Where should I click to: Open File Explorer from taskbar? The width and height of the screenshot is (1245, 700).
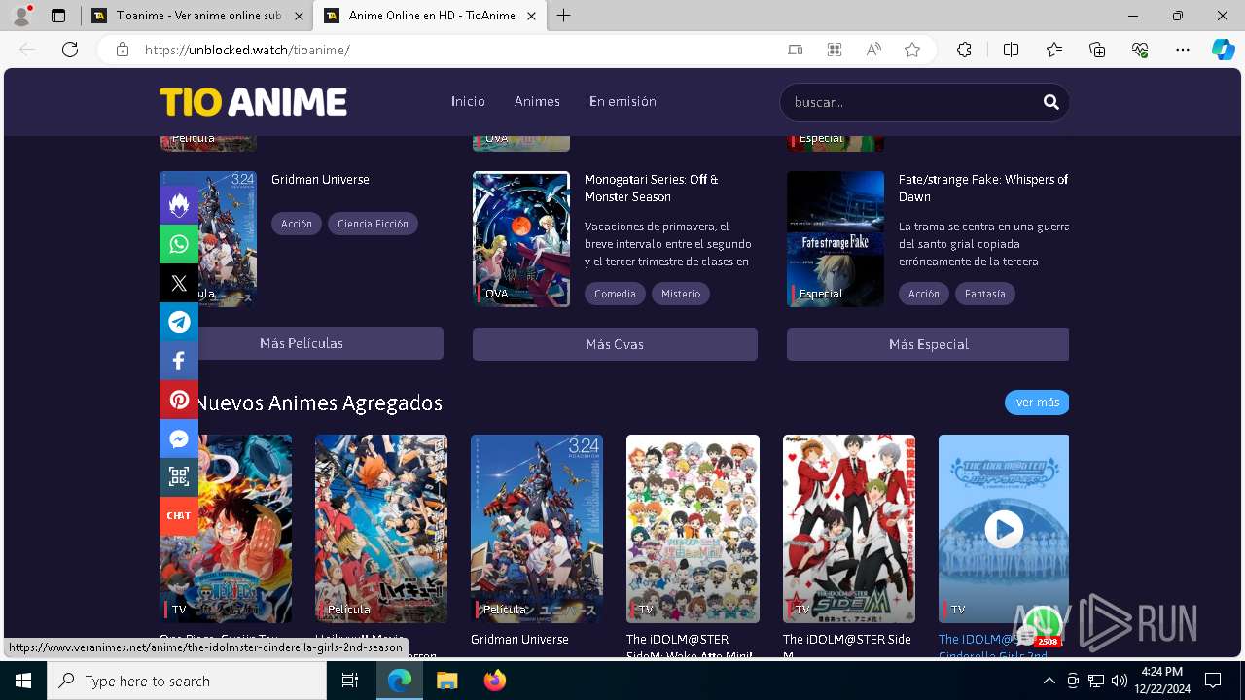click(x=447, y=681)
